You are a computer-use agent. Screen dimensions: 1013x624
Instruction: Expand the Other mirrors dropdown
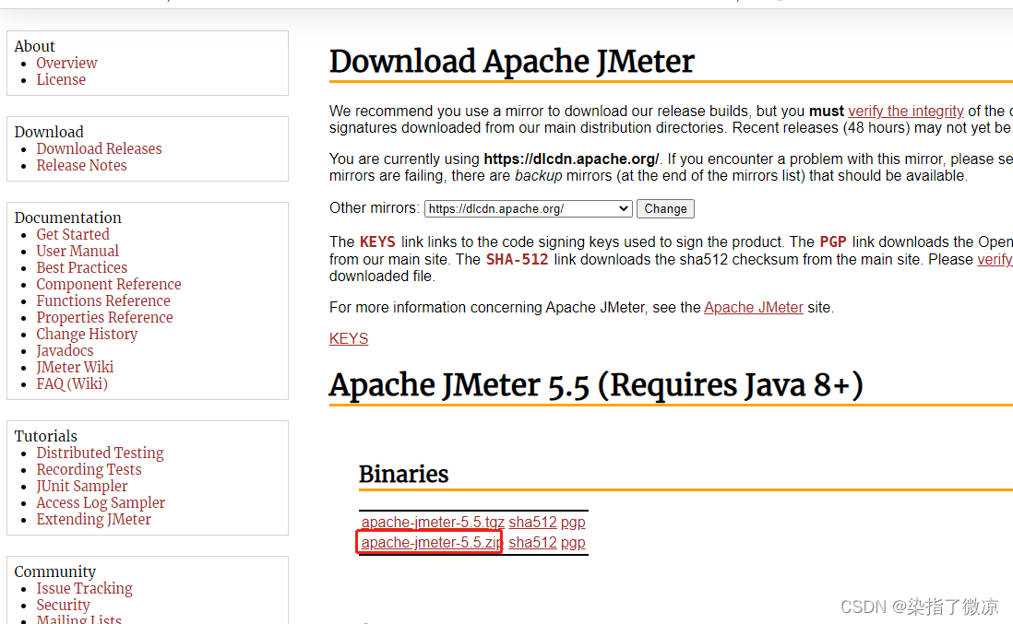pos(528,209)
